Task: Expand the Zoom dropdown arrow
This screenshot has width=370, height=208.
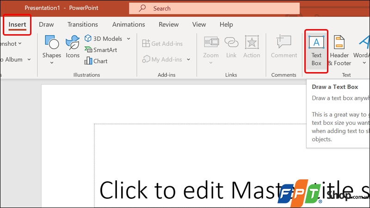Action: pos(211,63)
